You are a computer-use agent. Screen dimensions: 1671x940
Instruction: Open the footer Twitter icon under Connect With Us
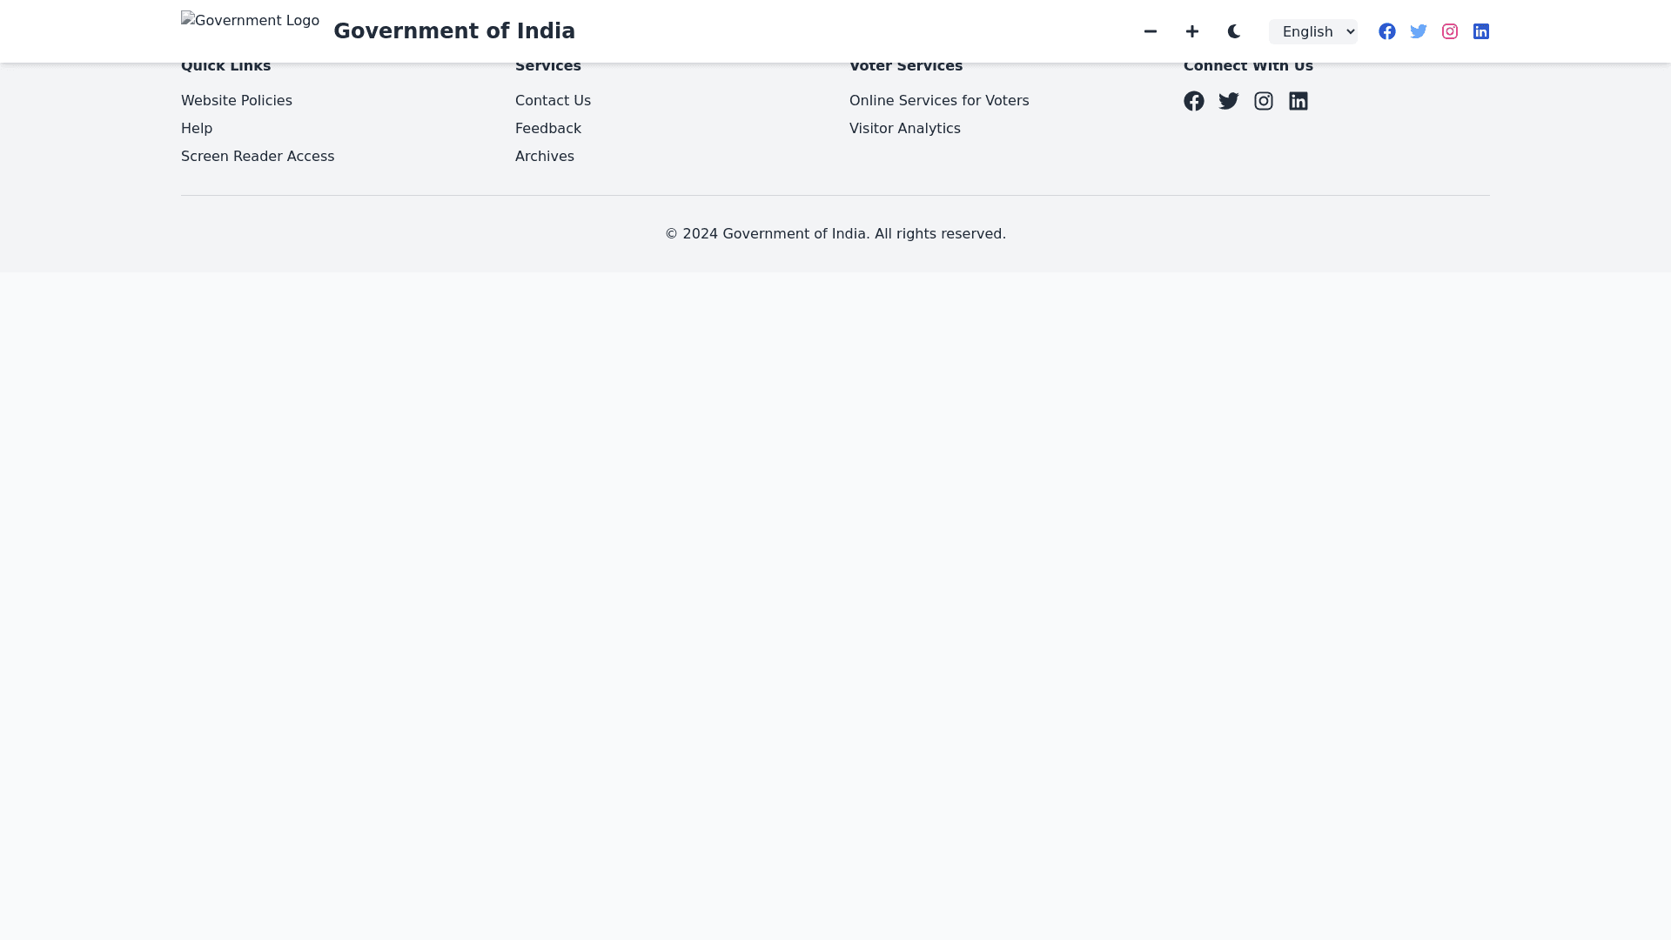(1229, 101)
